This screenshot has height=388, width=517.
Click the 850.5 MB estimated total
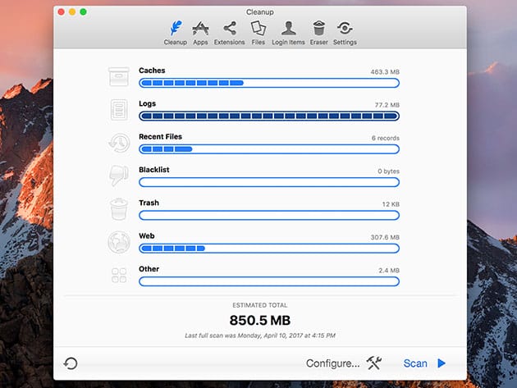pyautogui.click(x=258, y=320)
